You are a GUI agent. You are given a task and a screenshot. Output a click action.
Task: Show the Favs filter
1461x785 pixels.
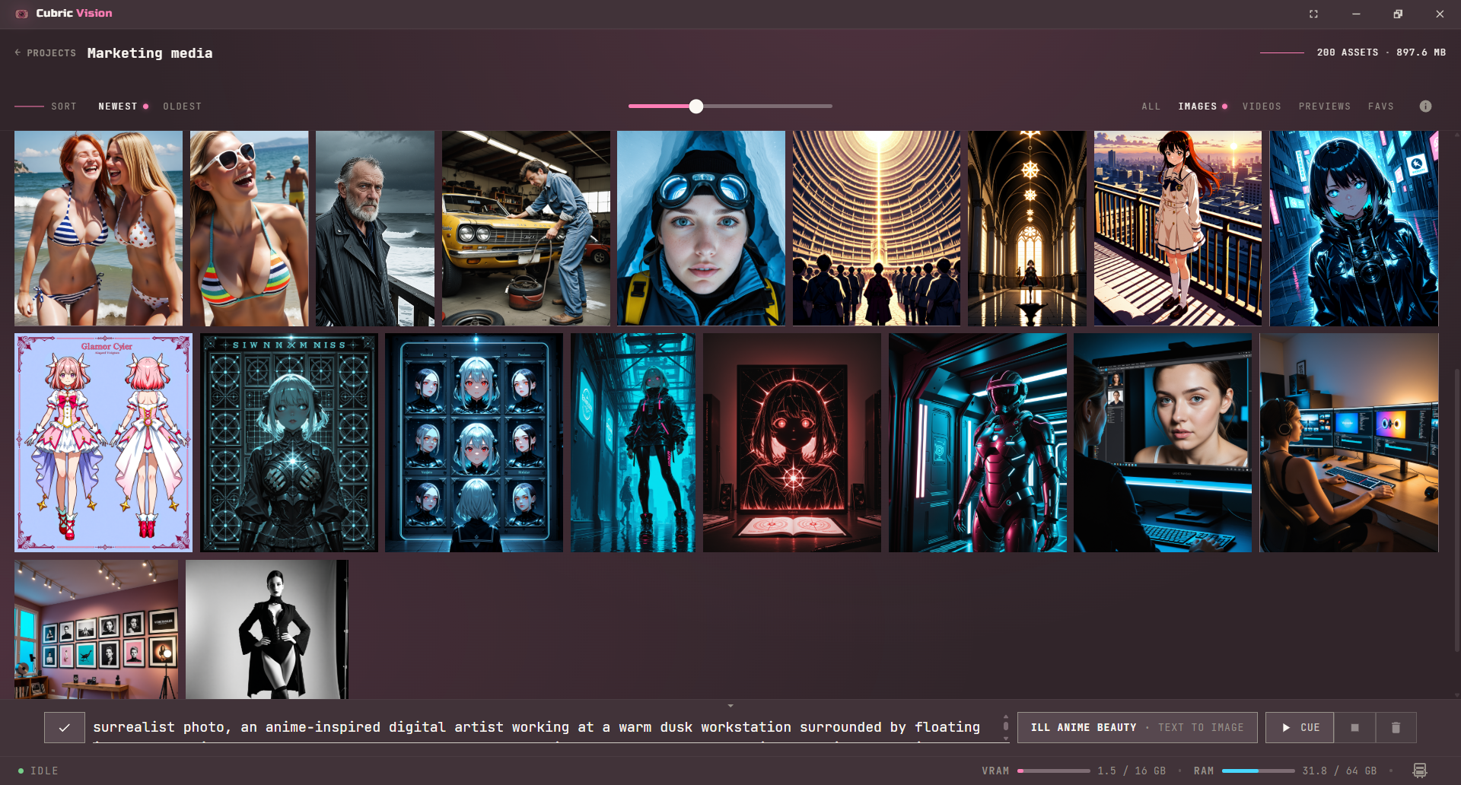click(x=1381, y=106)
